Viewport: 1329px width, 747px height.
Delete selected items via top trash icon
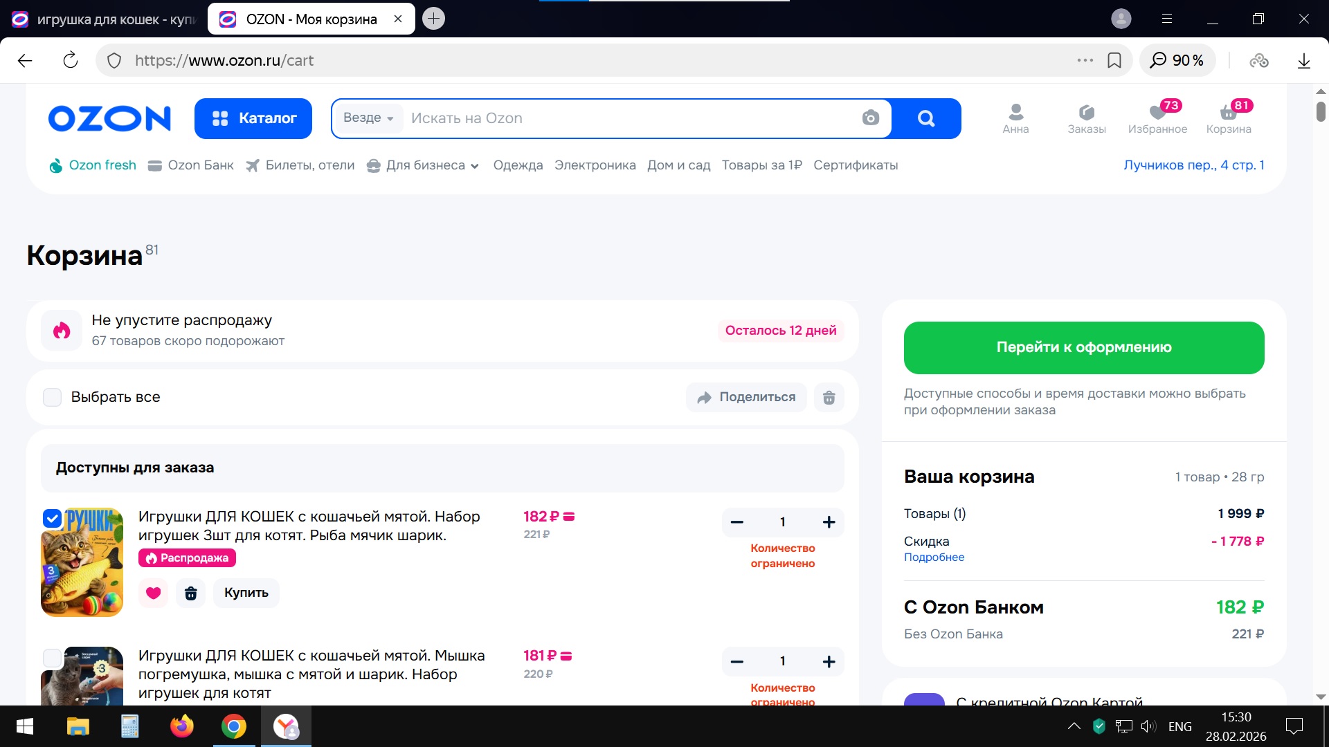click(829, 398)
